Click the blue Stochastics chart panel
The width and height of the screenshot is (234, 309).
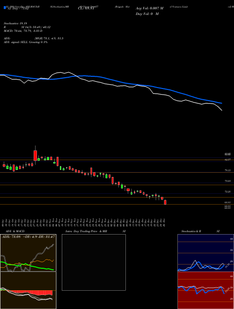[x=205, y=253]
